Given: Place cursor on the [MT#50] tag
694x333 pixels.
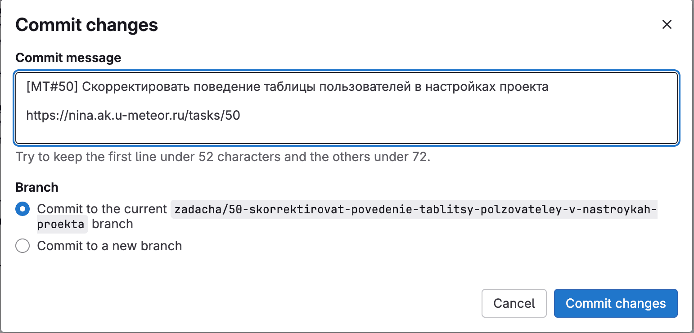Looking at the screenshot, I should click(53, 87).
